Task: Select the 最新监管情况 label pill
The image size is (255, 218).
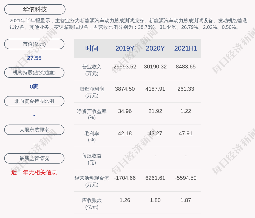Action: tap(34, 158)
